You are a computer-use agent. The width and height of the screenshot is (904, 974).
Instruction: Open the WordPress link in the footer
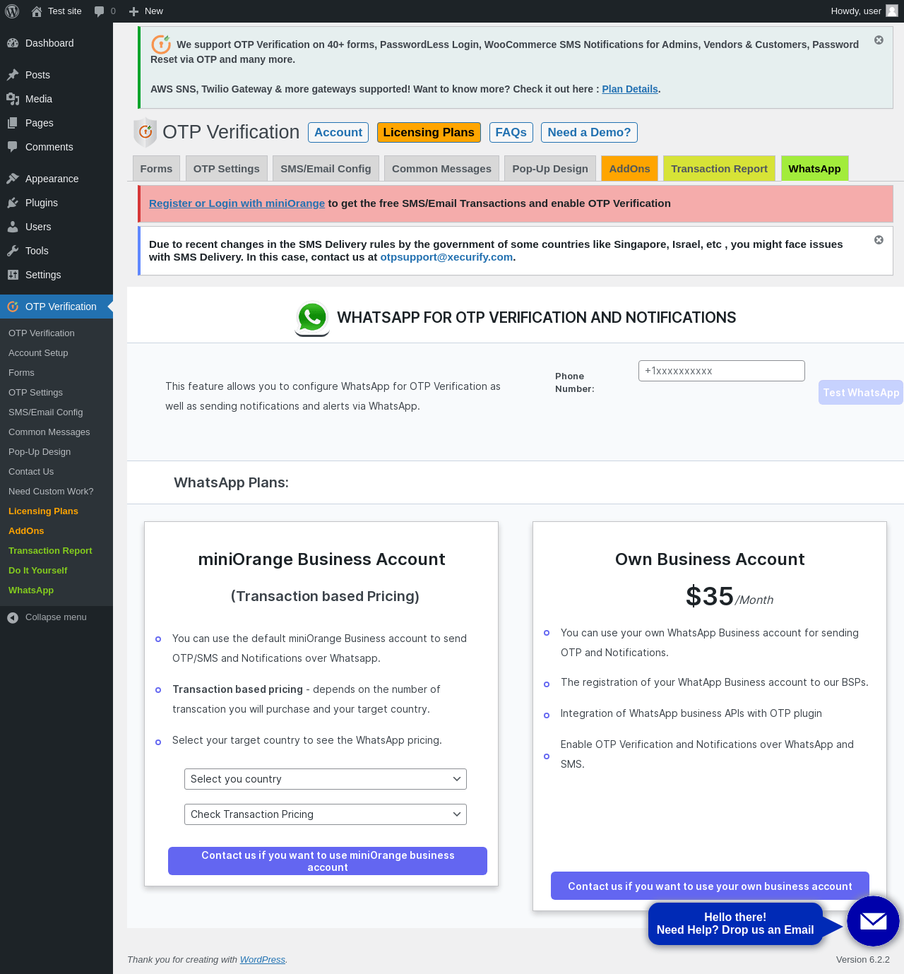coord(263,960)
